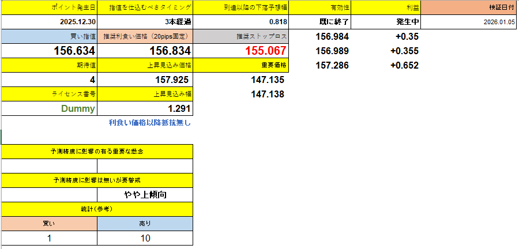Select the 有効性 header cell
Image resolution: width=519 pixels, height=249 pixels.
(319, 7)
